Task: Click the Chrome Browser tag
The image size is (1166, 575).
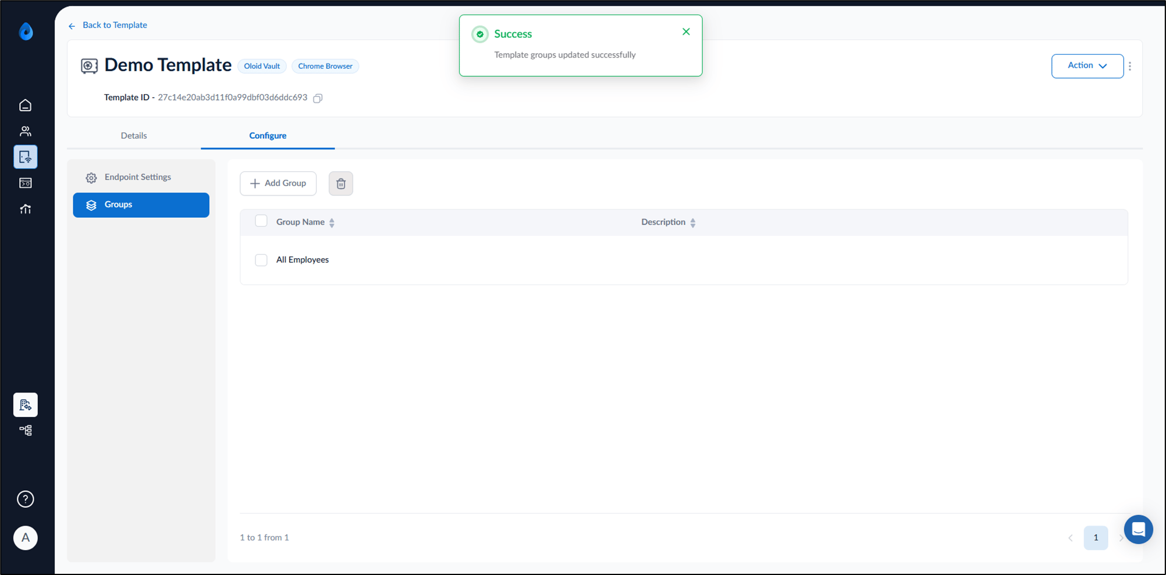Action: coord(325,66)
